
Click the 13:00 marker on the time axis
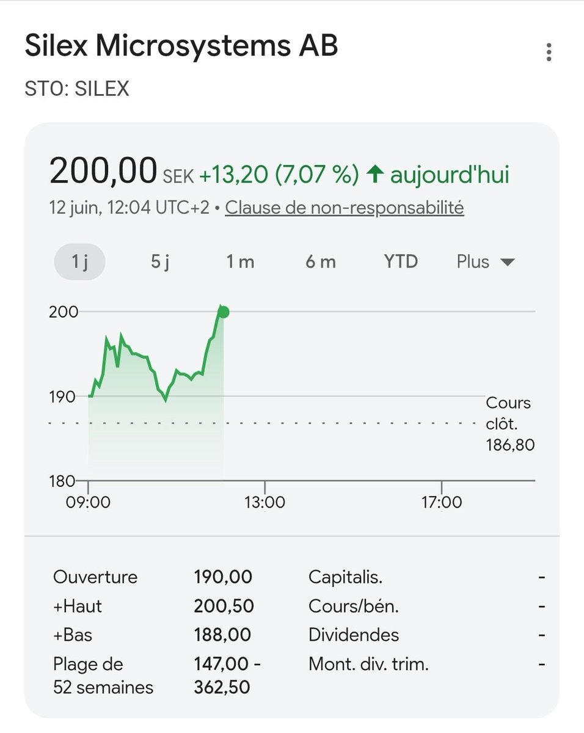(x=265, y=503)
